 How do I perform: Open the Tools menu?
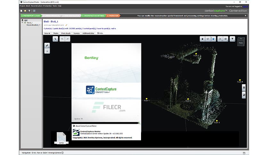55,6
